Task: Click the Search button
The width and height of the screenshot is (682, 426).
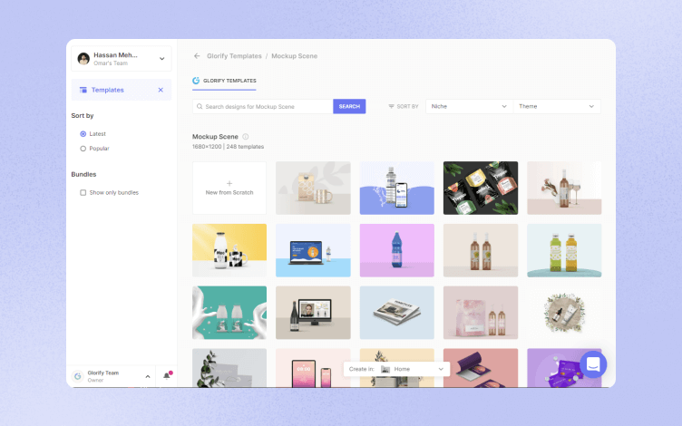Action: tap(349, 107)
